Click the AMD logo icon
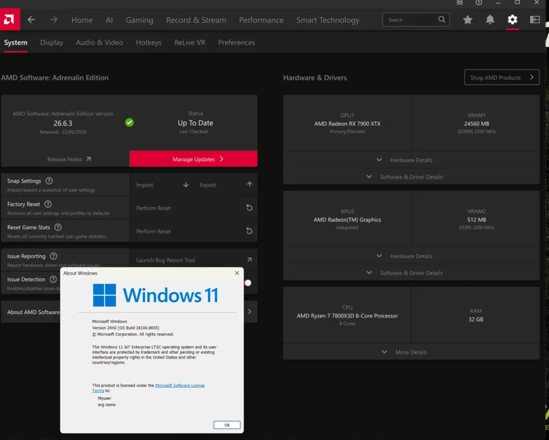This screenshot has height=440, width=549. (10, 20)
